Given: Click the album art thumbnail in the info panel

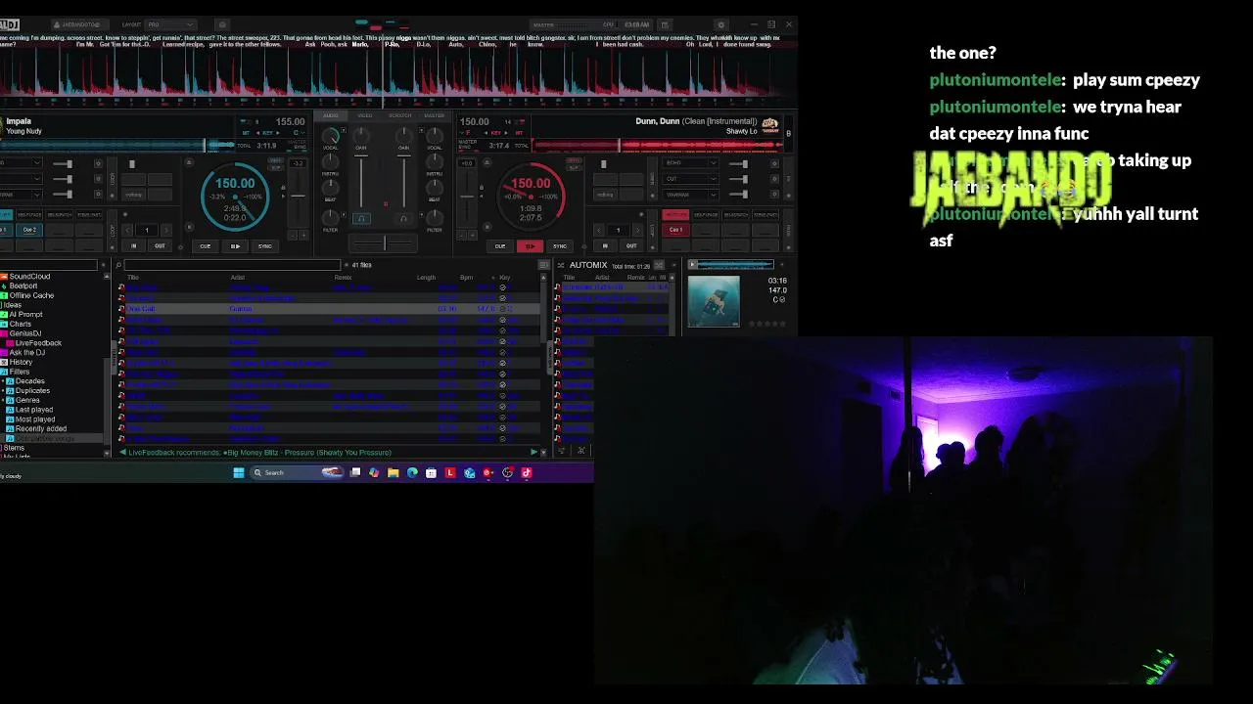Looking at the screenshot, I should coord(714,300).
